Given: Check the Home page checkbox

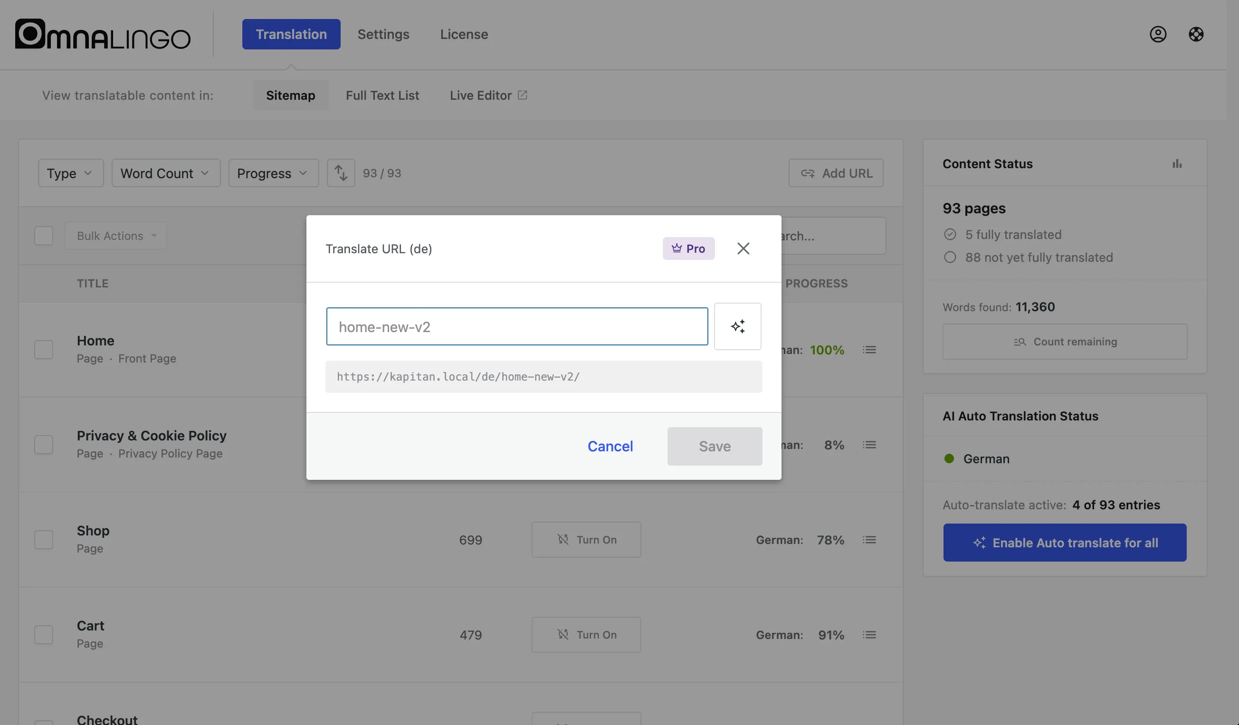Looking at the screenshot, I should click(x=44, y=350).
